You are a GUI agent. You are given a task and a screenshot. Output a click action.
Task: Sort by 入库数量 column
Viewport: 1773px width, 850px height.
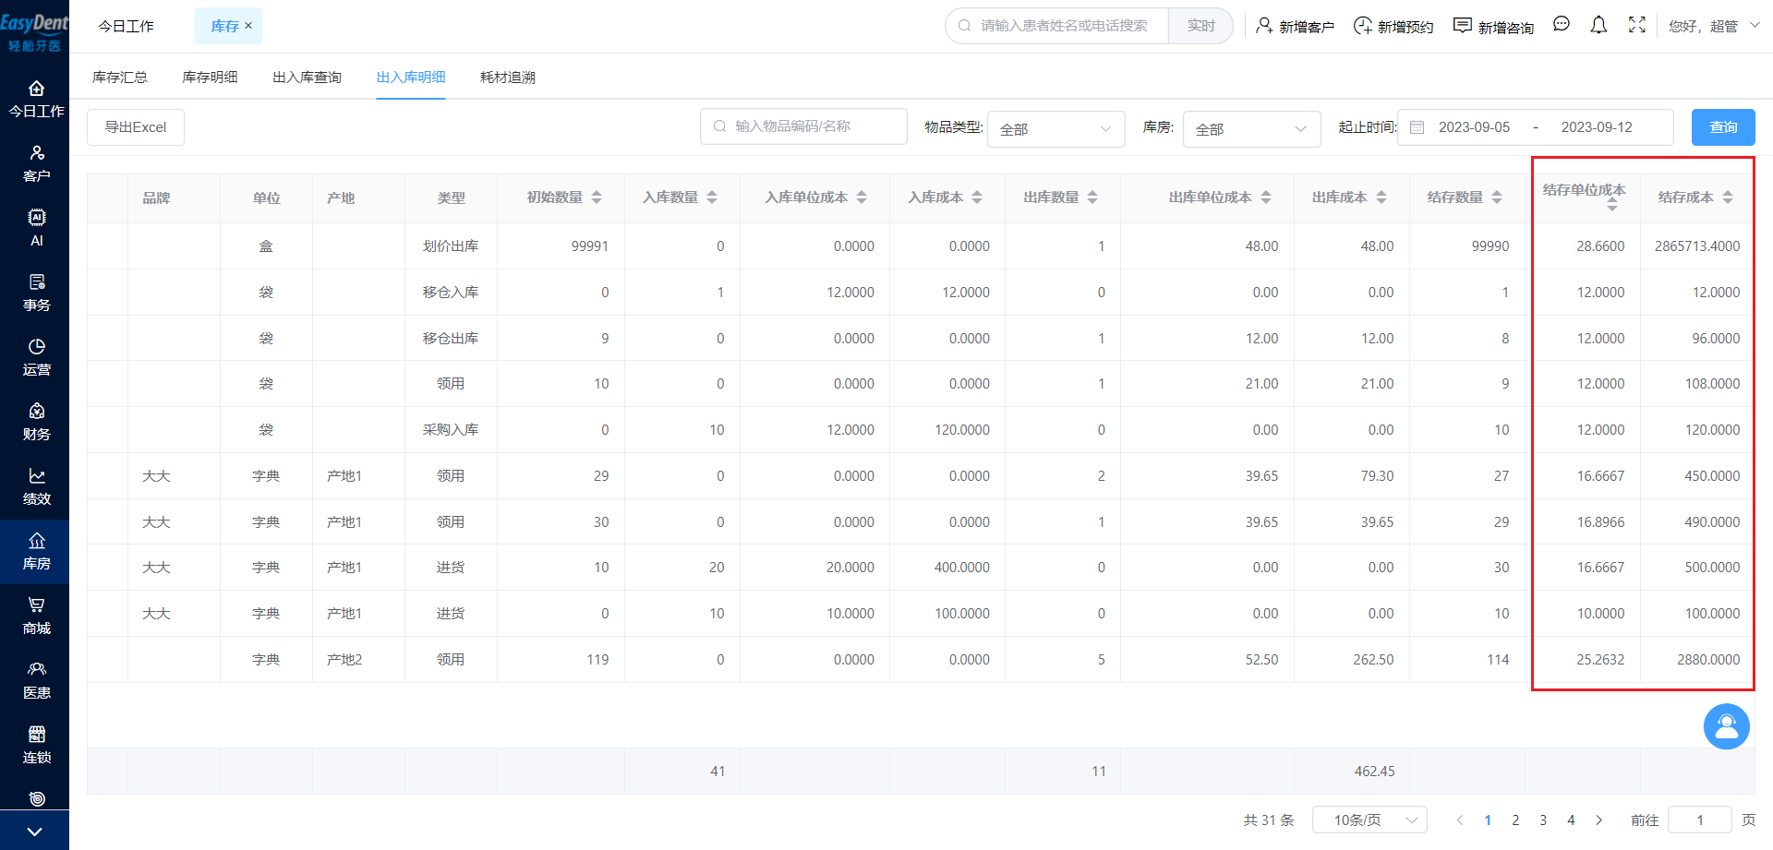tap(712, 198)
